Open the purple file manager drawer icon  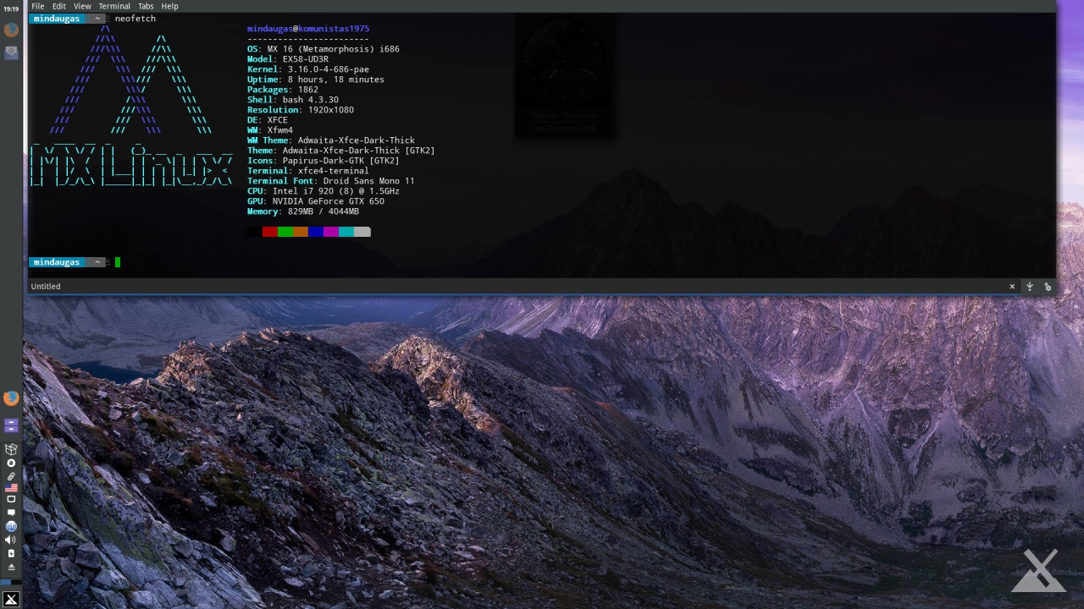[x=11, y=425]
